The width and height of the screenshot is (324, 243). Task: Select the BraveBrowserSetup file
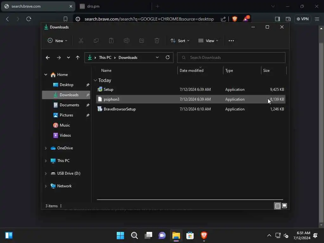(190, 109)
